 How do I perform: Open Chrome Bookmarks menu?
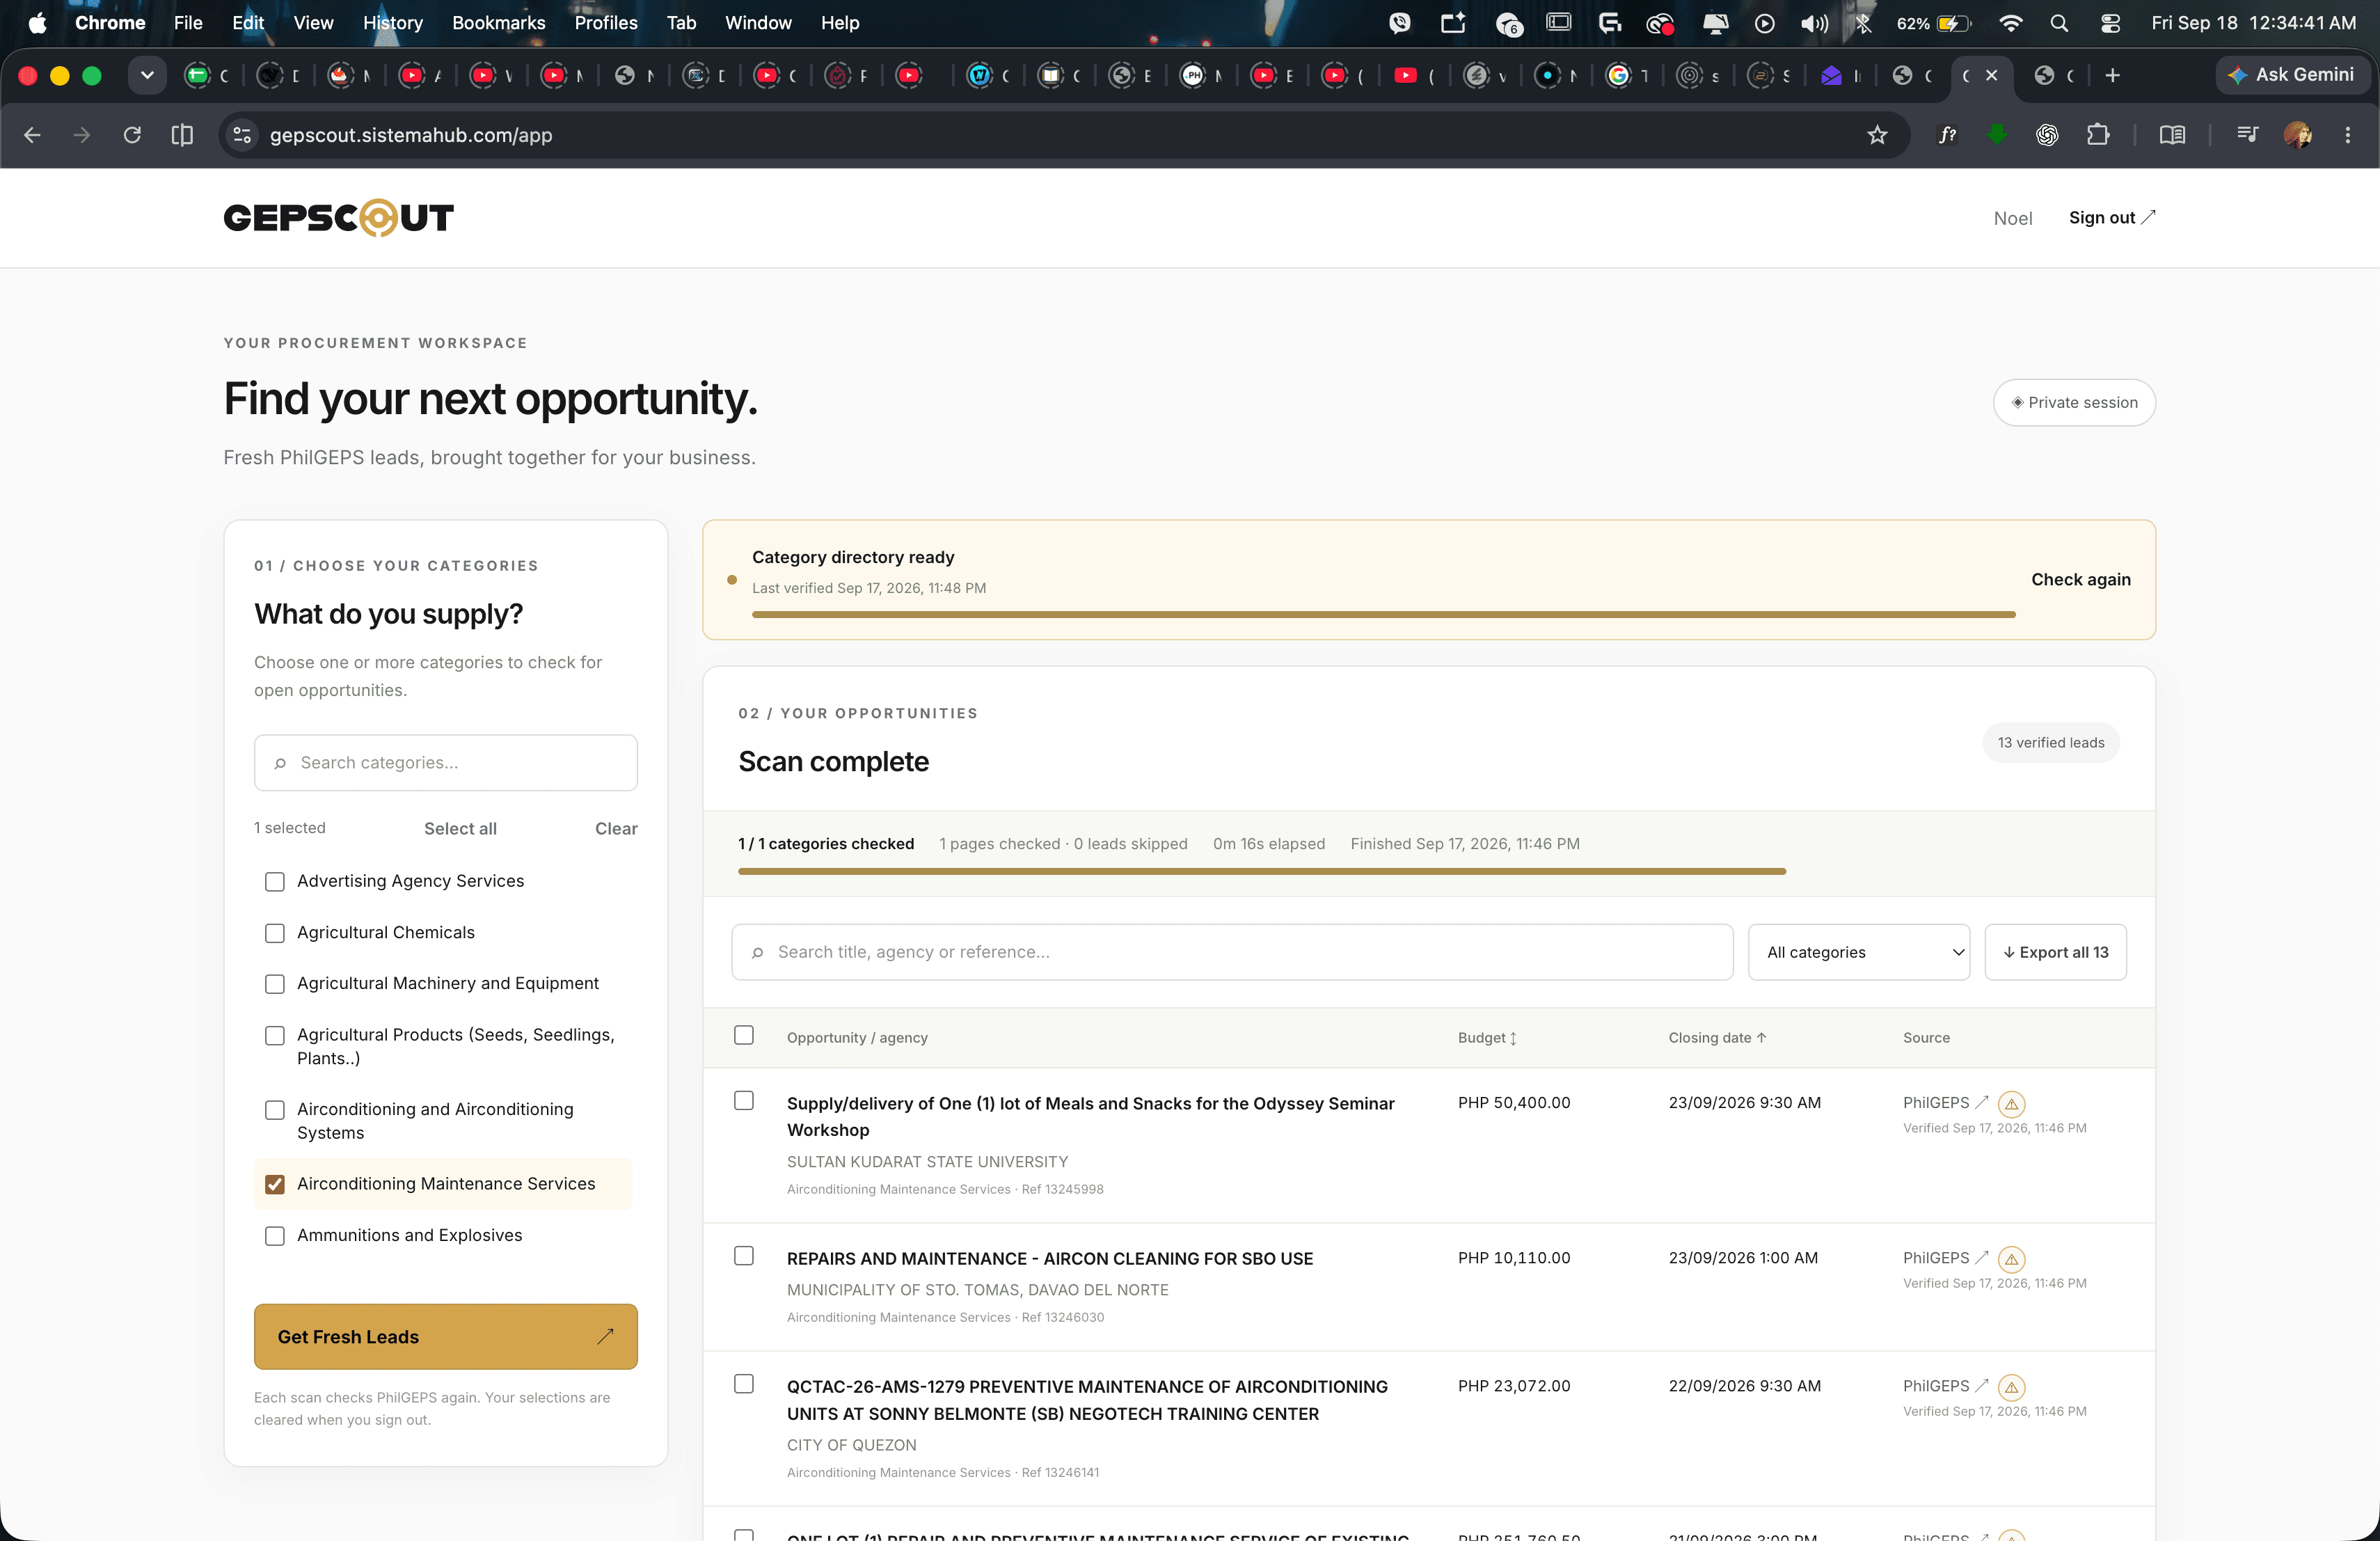[498, 23]
